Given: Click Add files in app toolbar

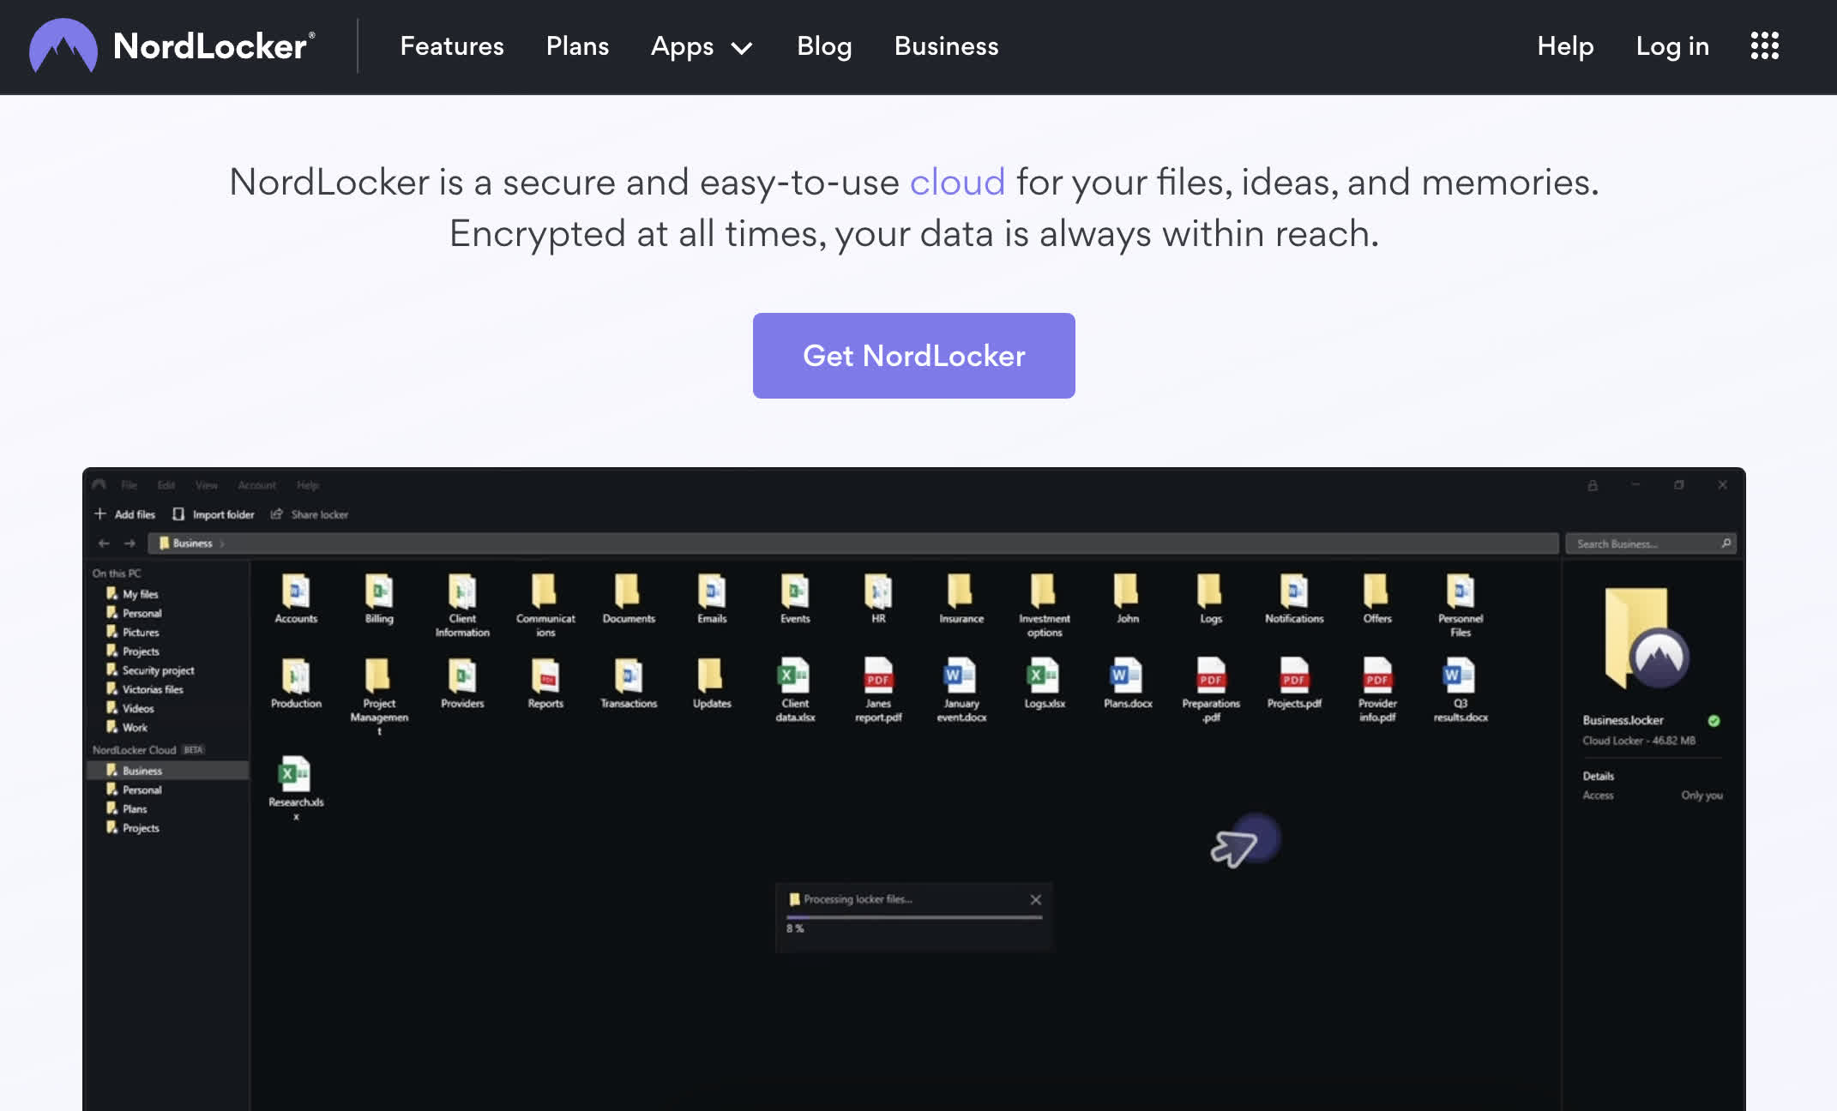Looking at the screenshot, I should click(125, 514).
